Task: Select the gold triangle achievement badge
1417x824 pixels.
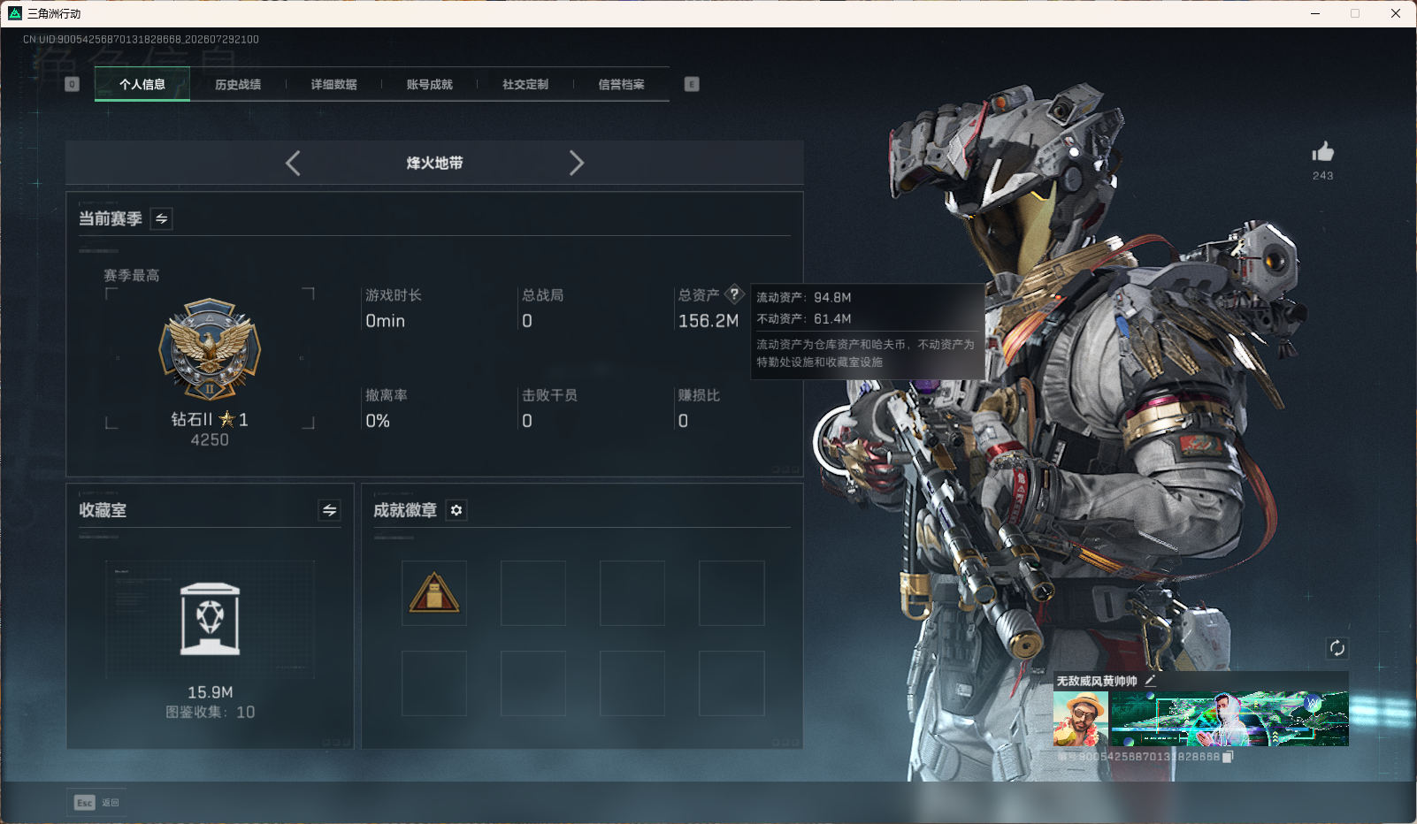Action: 434,593
